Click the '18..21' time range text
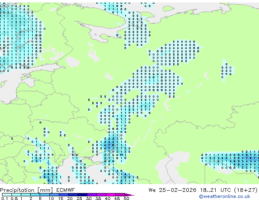 208,190
